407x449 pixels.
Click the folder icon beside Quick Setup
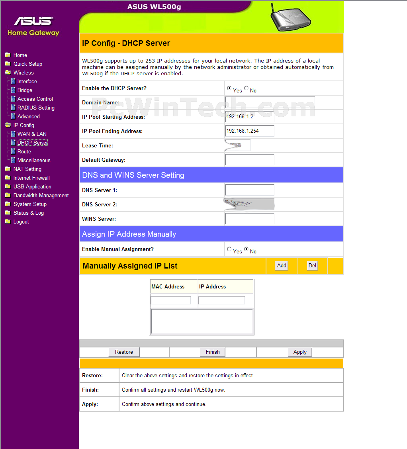coord(8,64)
